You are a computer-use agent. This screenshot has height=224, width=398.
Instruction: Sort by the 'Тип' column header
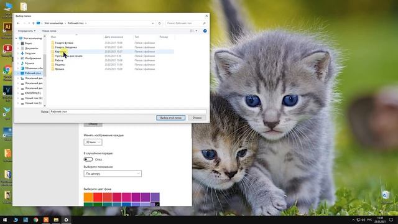(x=137, y=37)
